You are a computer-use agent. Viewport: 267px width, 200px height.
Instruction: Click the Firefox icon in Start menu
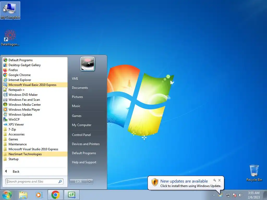click(5, 70)
